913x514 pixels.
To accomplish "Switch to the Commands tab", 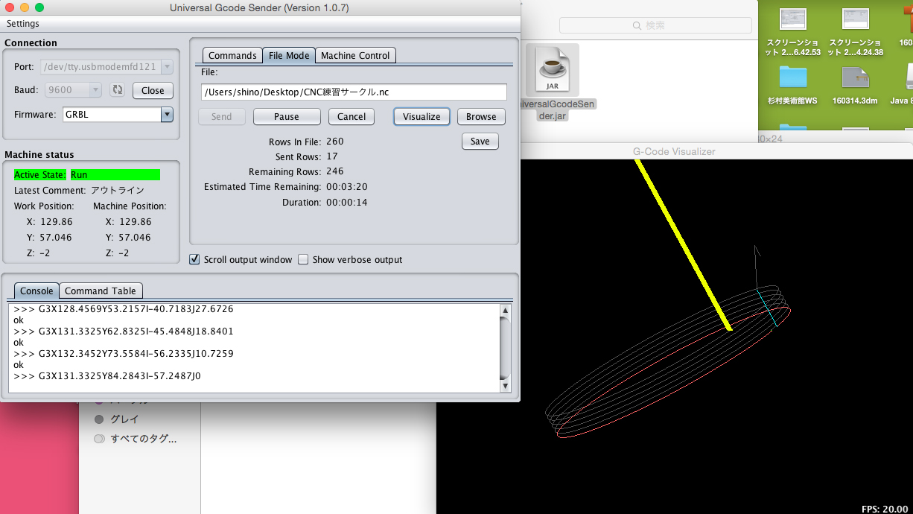I will coord(232,55).
